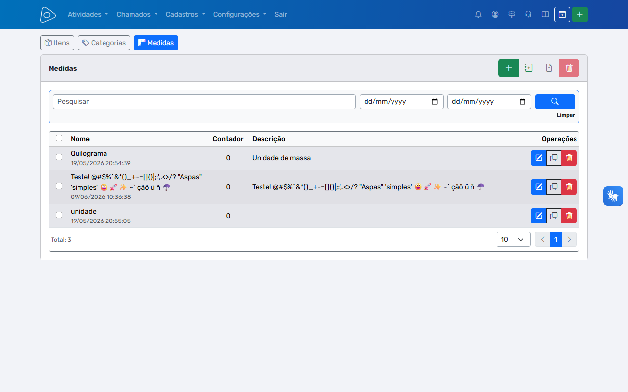
Task: Click into the Pesquisar search field
Action: click(204, 101)
